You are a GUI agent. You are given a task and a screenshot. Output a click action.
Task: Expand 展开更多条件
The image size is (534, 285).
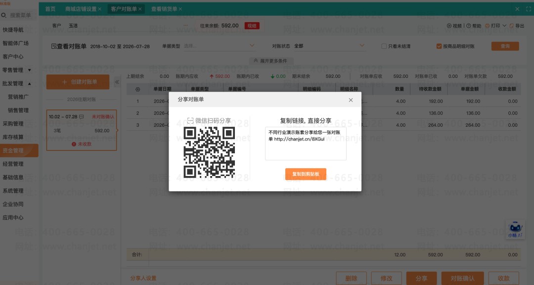(x=270, y=61)
